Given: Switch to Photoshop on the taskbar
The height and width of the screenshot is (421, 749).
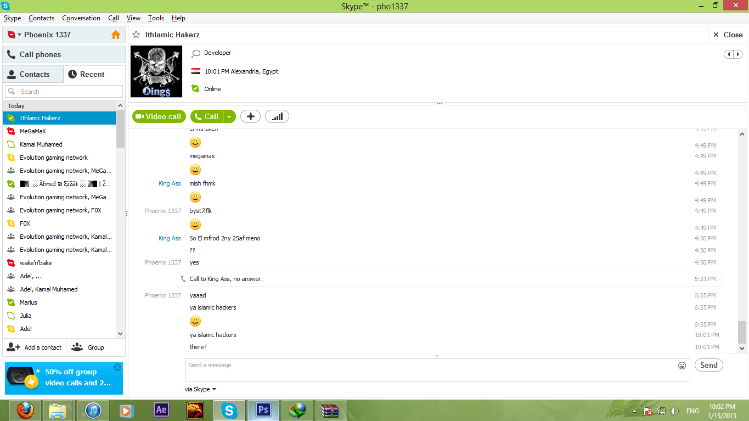Looking at the screenshot, I should (x=263, y=410).
